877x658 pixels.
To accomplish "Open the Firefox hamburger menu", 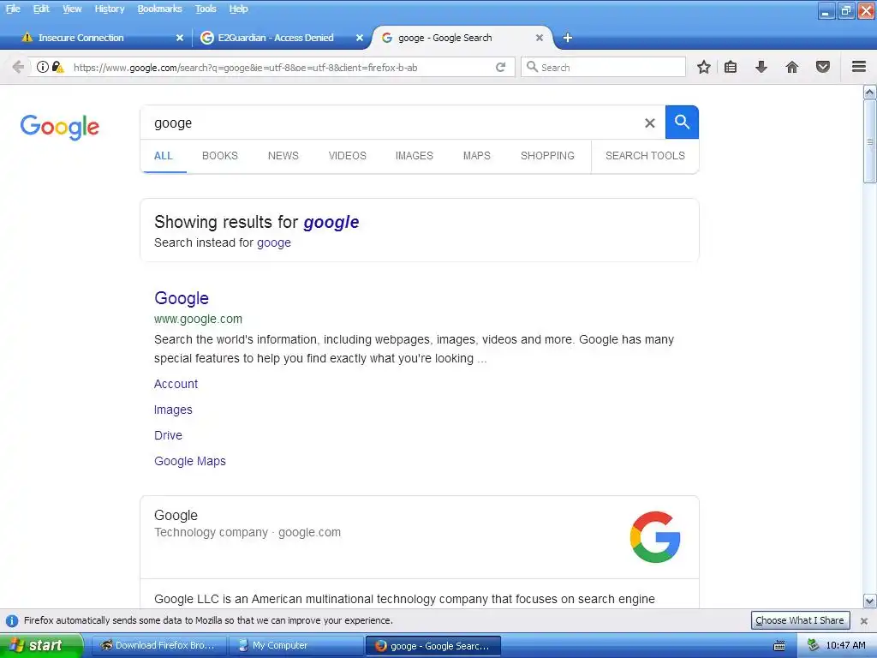I will pyautogui.click(x=859, y=67).
